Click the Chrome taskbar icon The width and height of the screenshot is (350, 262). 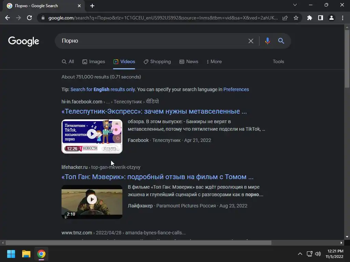[41, 254]
